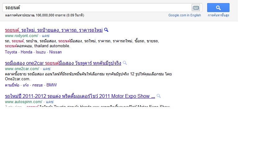Open the Isuzu sitelink

[41, 52]
